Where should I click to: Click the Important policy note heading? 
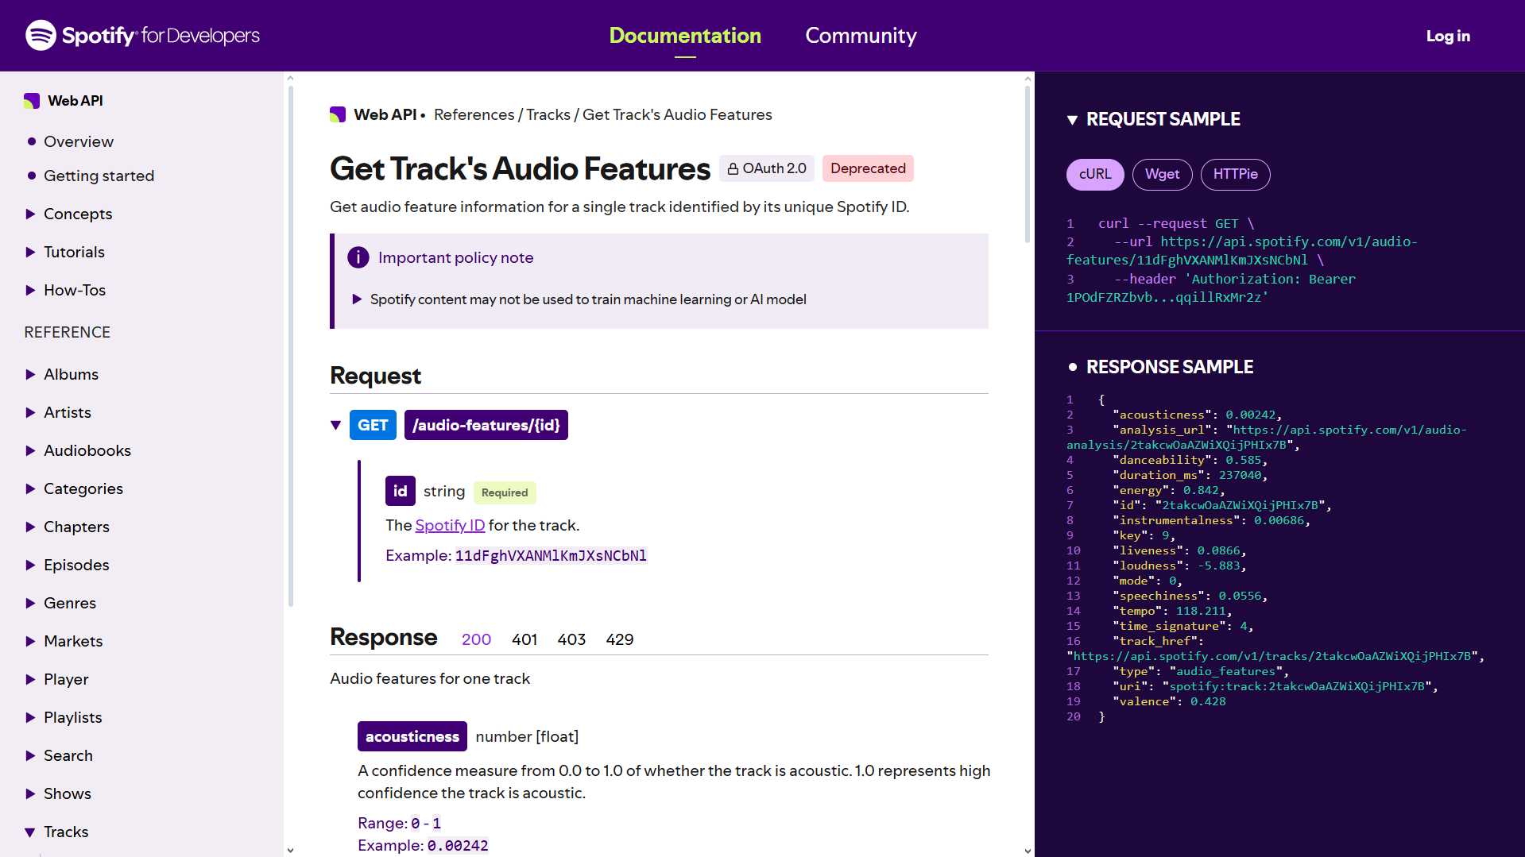pos(455,257)
